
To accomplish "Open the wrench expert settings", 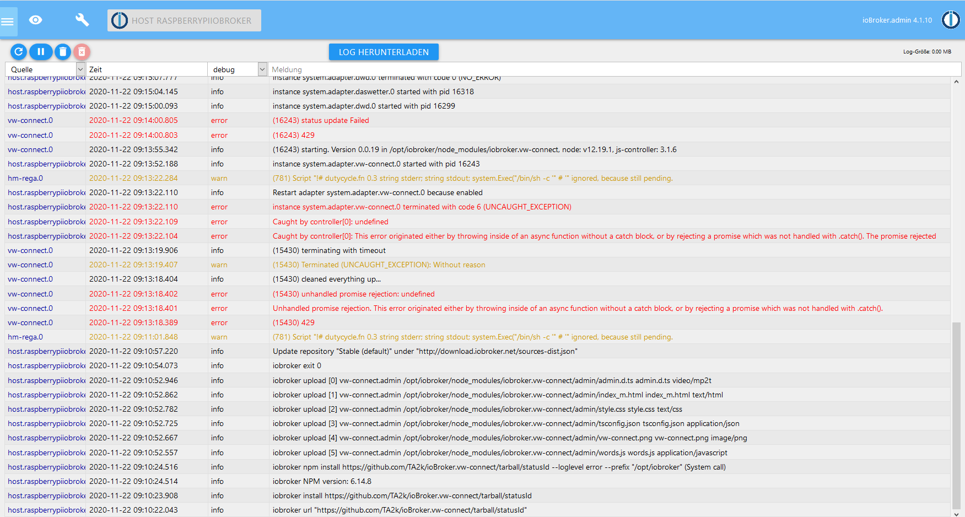I will tap(82, 20).
